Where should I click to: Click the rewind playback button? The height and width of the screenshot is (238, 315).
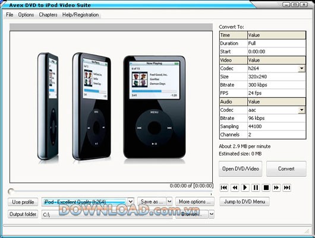click(235, 188)
